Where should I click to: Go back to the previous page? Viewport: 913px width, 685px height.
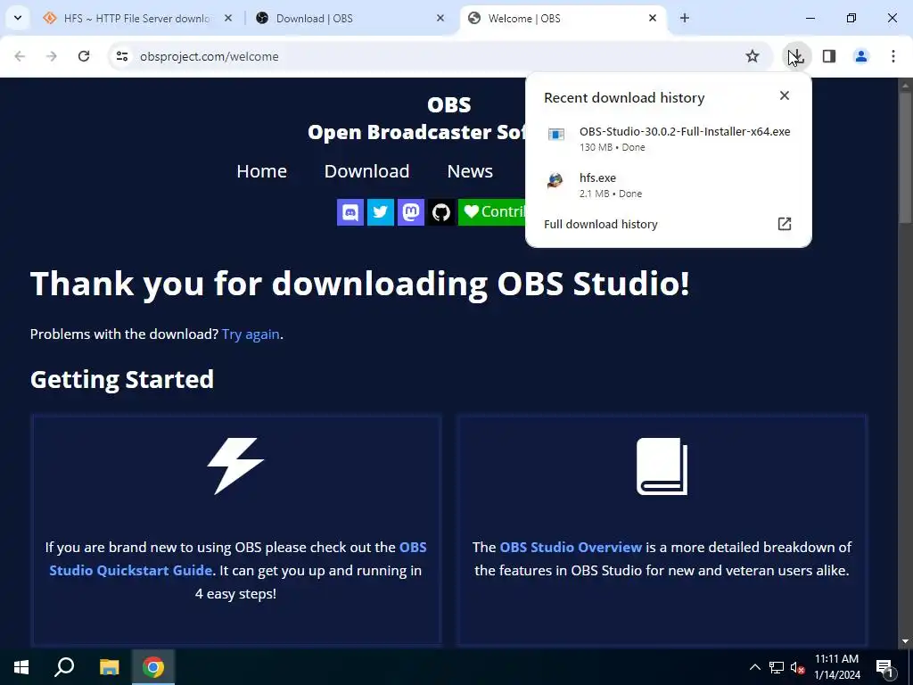(x=20, y=56)
